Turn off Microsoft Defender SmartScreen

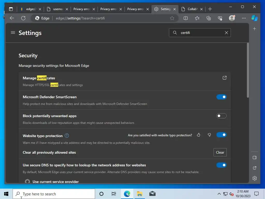[222, 97]
